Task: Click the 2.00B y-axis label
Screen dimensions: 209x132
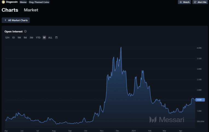Action: (x=199, y=90)
